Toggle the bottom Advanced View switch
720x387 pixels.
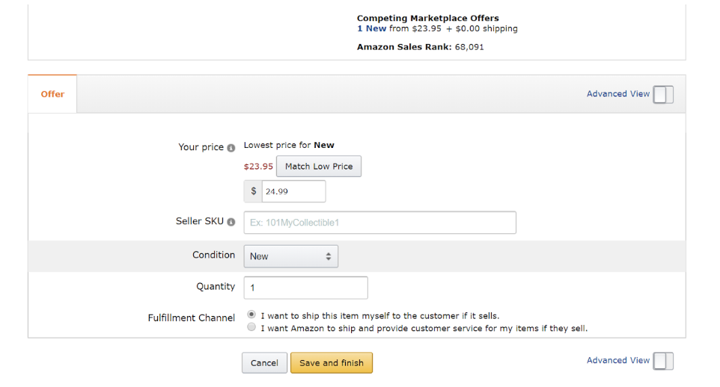663,361
